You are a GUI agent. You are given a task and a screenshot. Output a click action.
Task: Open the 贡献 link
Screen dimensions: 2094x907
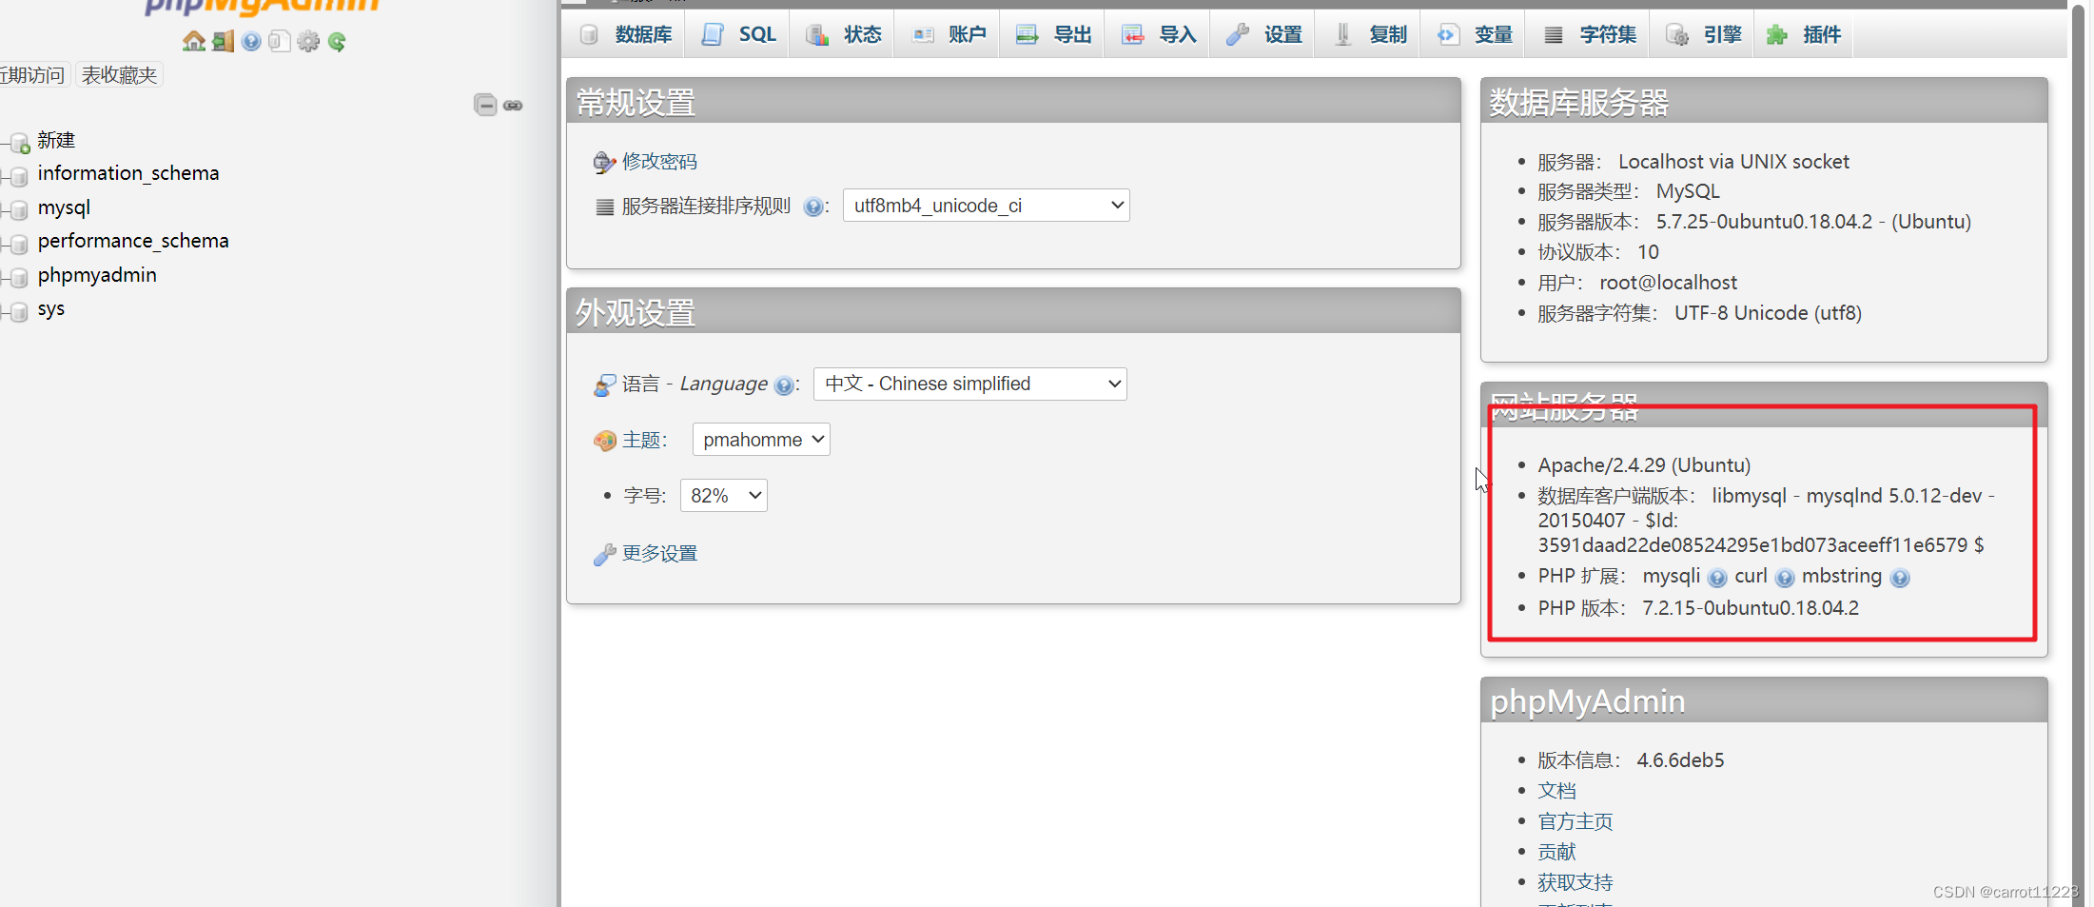click(x=1556, y=852)
